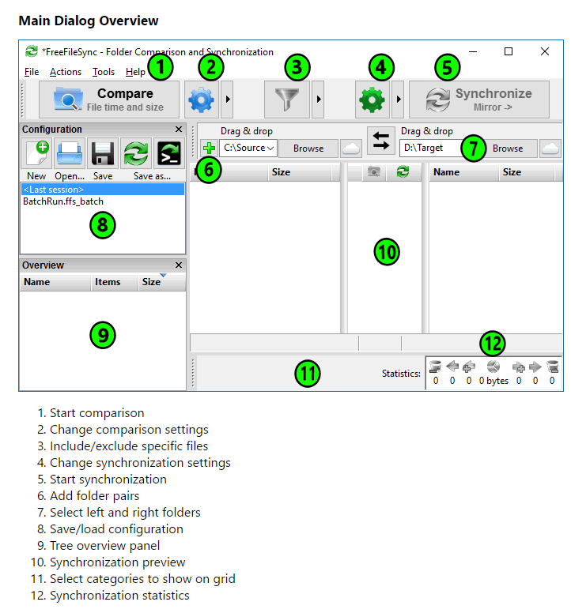571x613 pixels.
Task: Open the Tools menu
Action: (104, 72)
